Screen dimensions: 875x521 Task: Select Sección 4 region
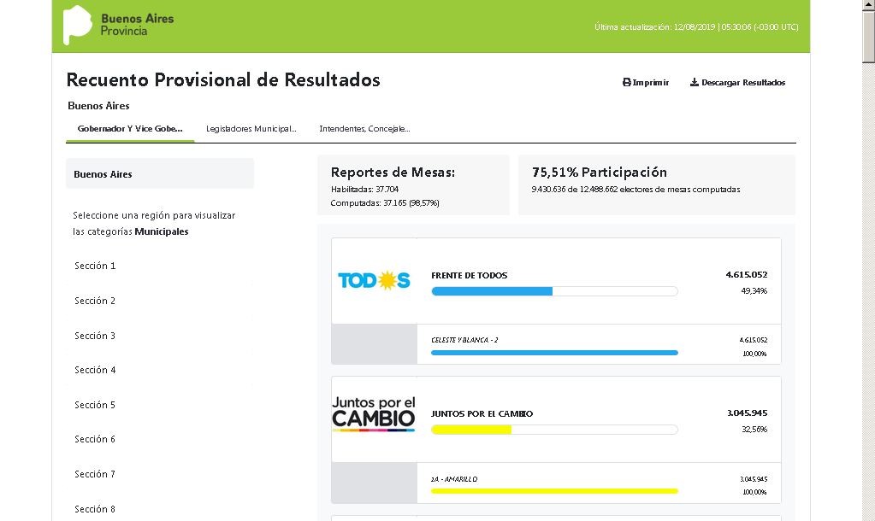click(95, 370)
